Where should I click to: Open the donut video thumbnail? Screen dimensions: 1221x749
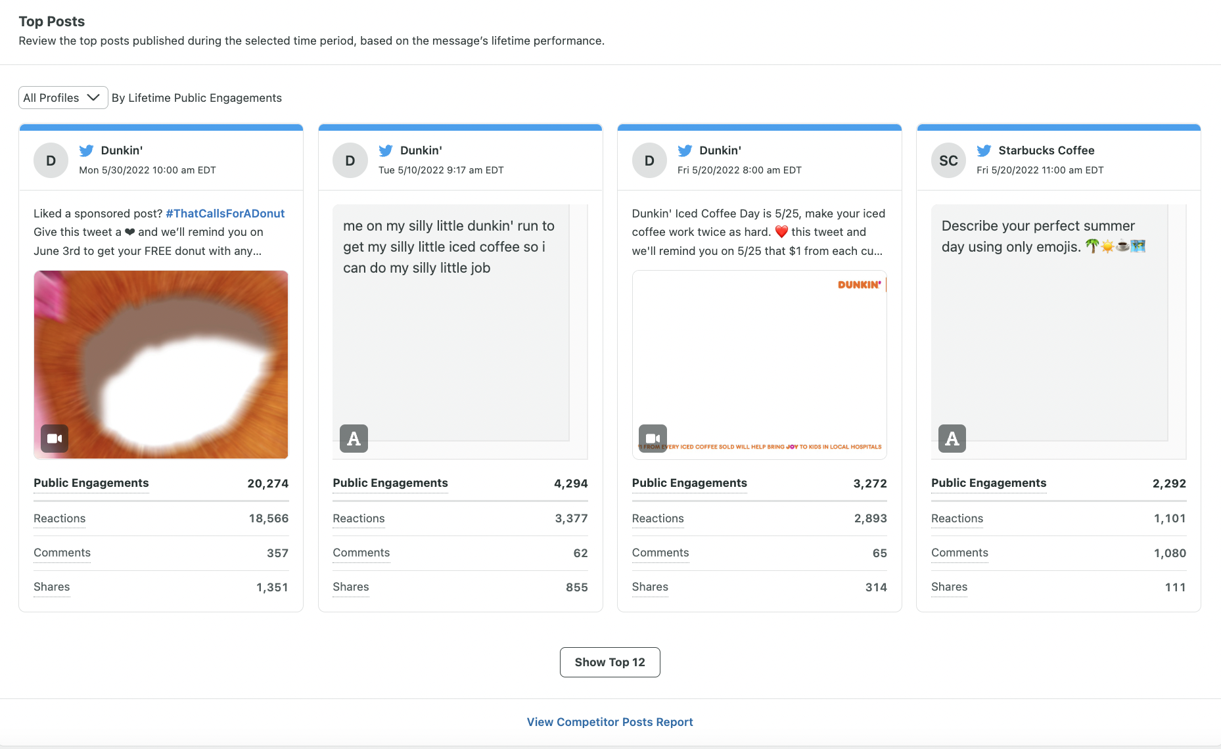coord(161,365)
